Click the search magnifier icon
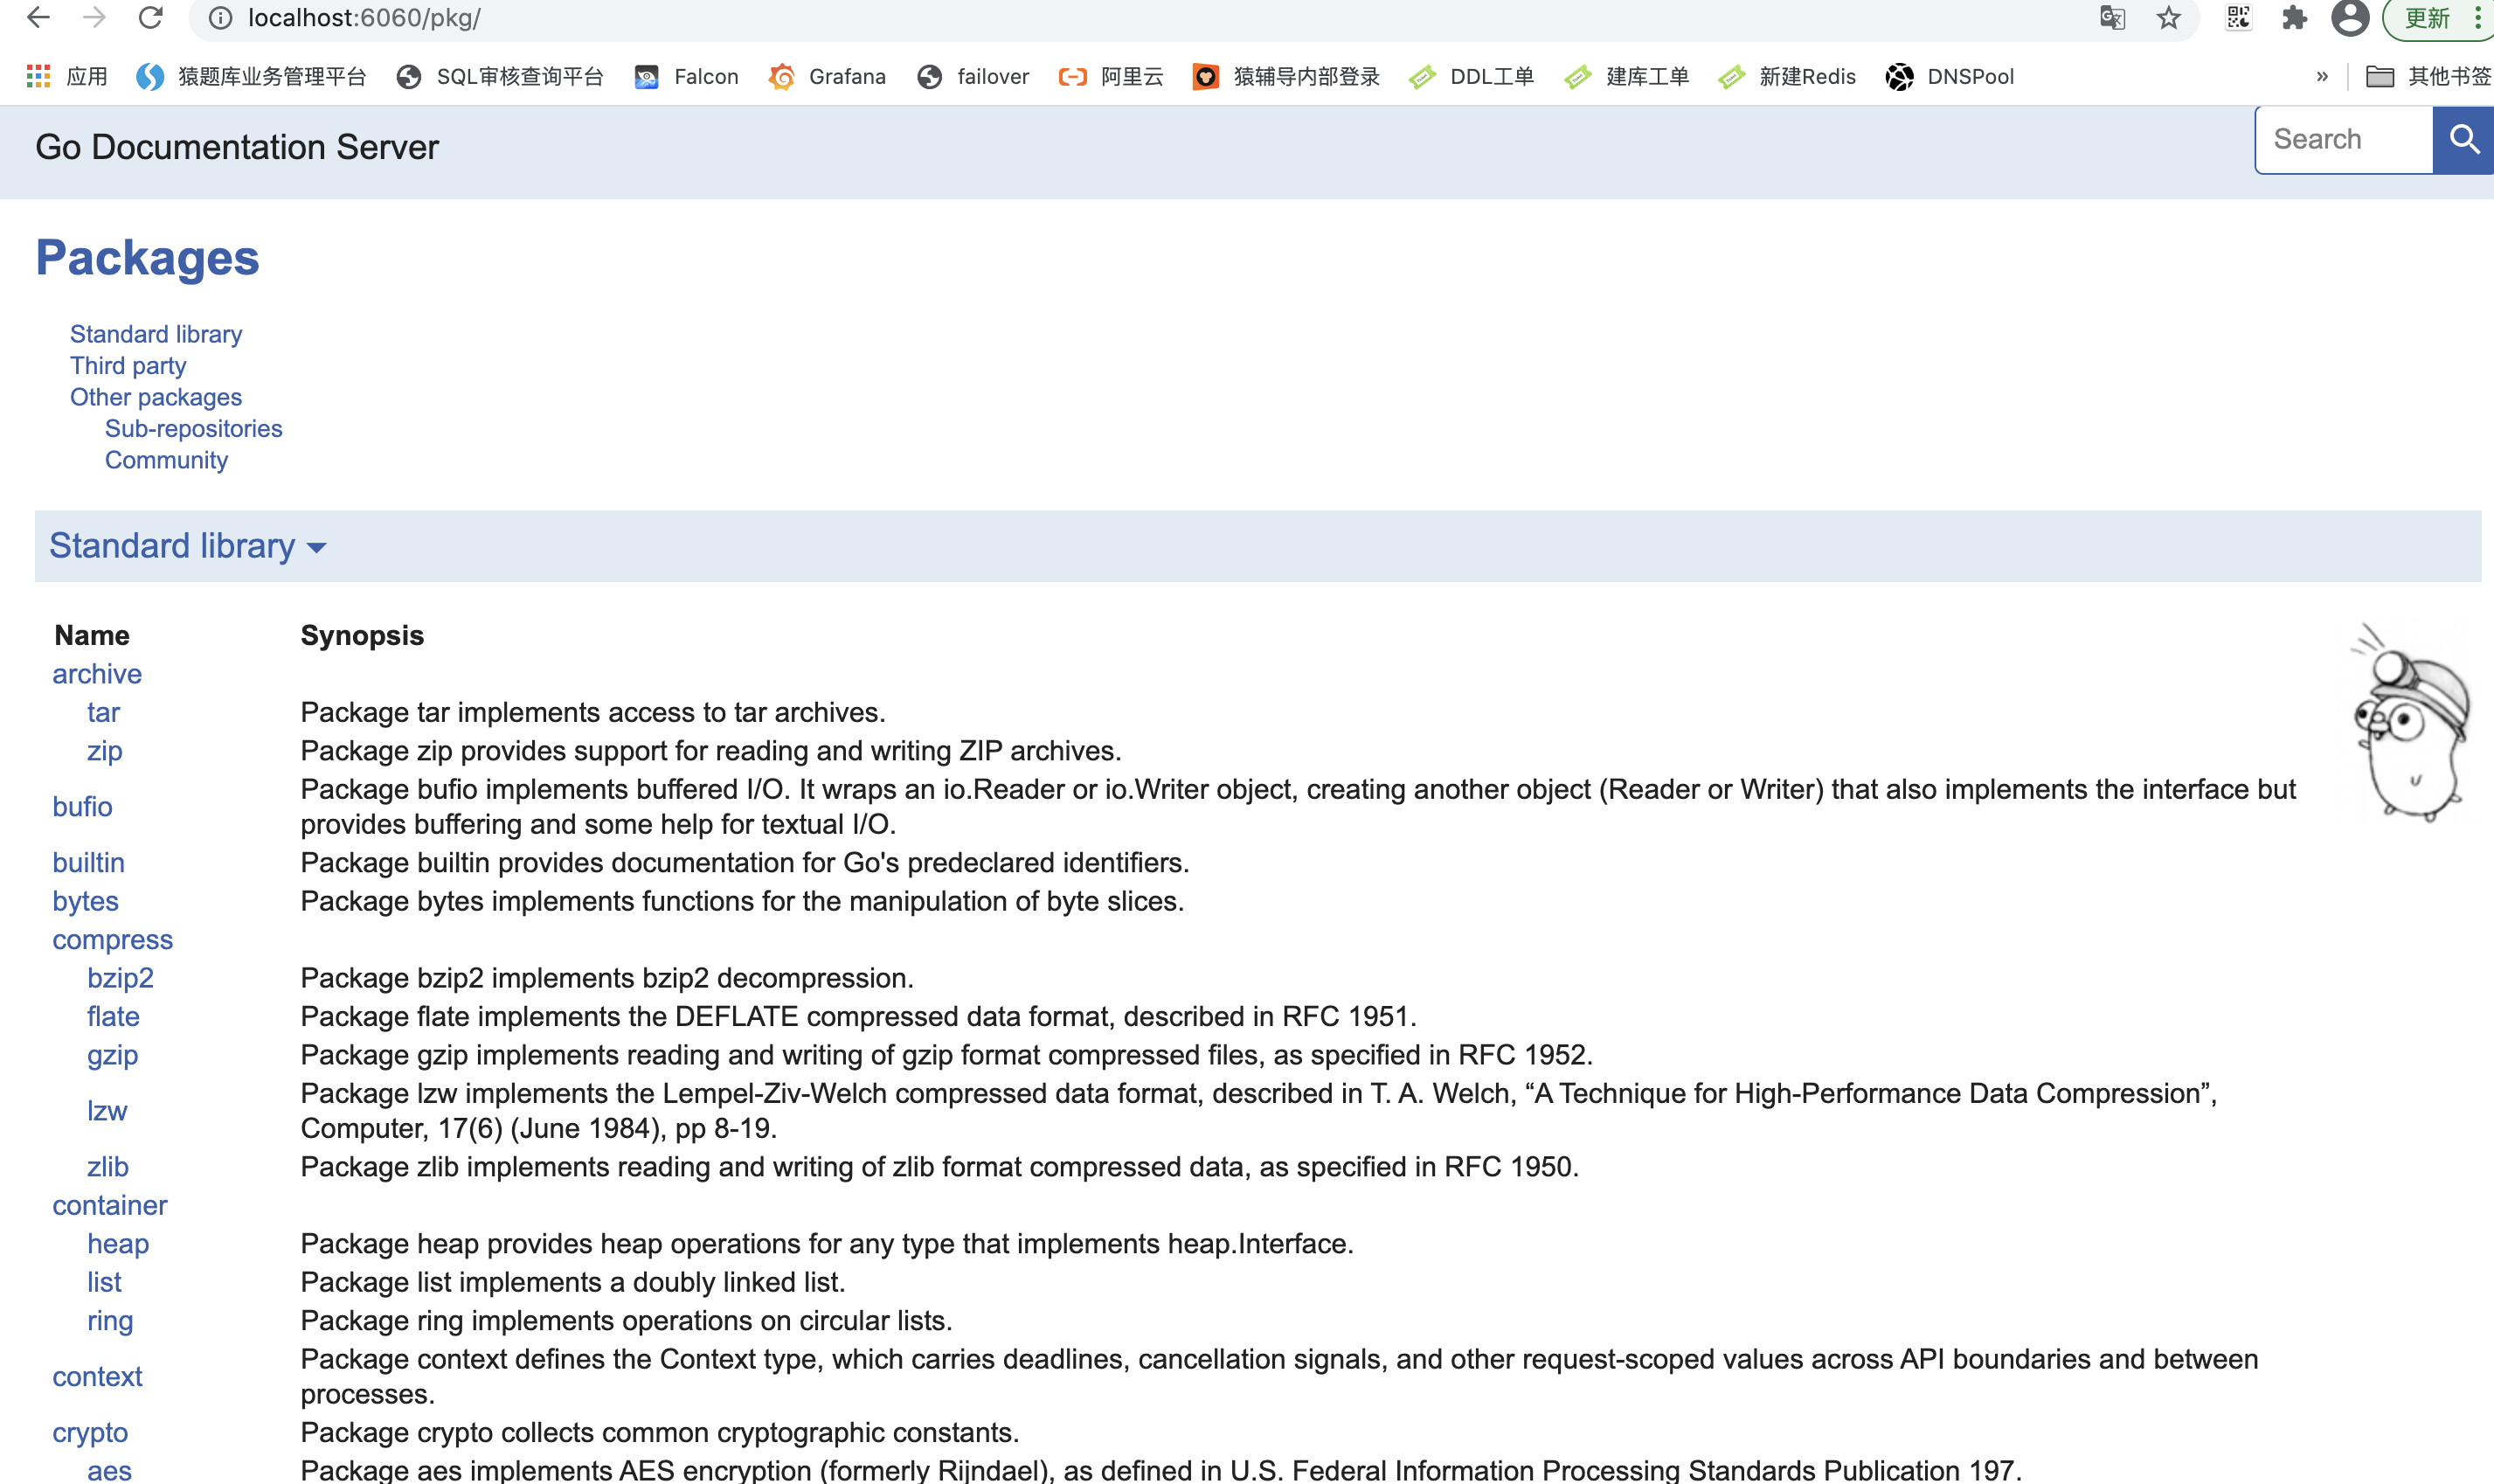2494x1484 pixels. 2463,139
